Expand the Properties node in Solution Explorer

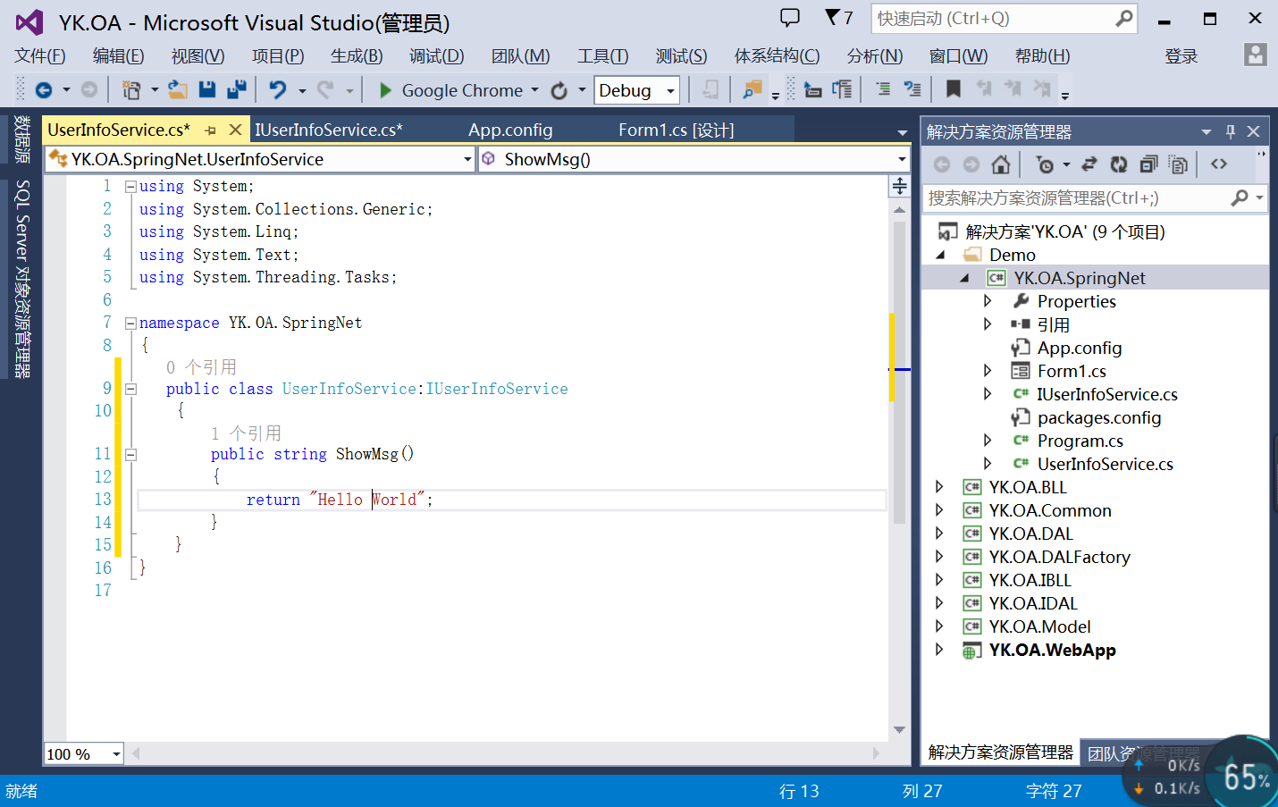click(988, 301)
